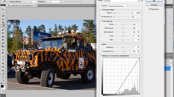Select the Lasso tool
174x97 pixels.
[x=3, y=16]
